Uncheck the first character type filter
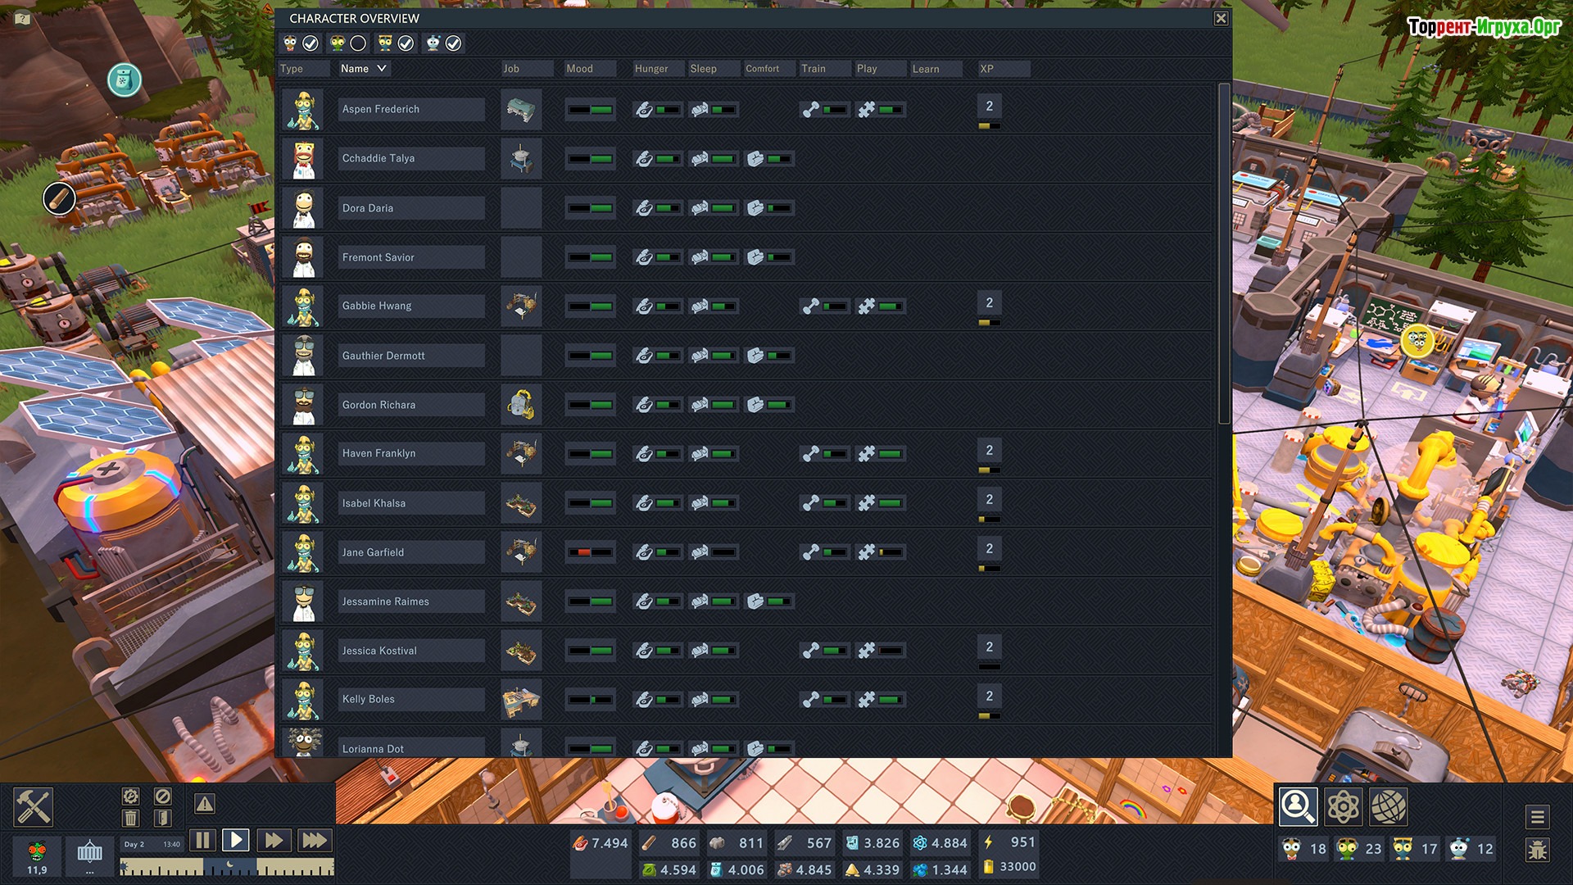 311,43
